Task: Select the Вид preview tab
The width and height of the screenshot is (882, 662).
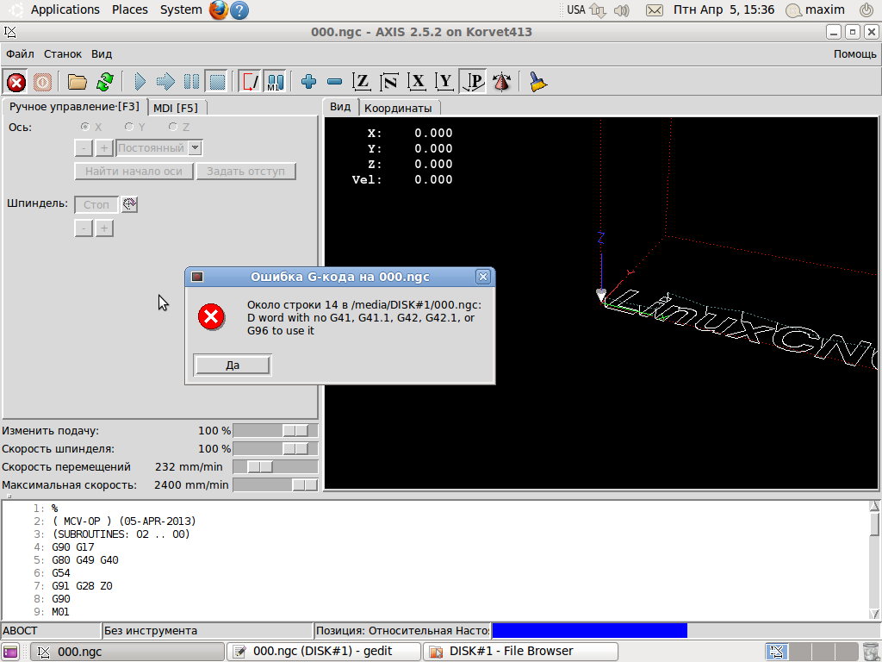Action: [x=340, y=106]
